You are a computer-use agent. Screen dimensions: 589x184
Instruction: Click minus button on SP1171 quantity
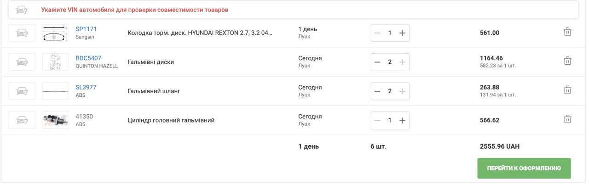(377, 33)
